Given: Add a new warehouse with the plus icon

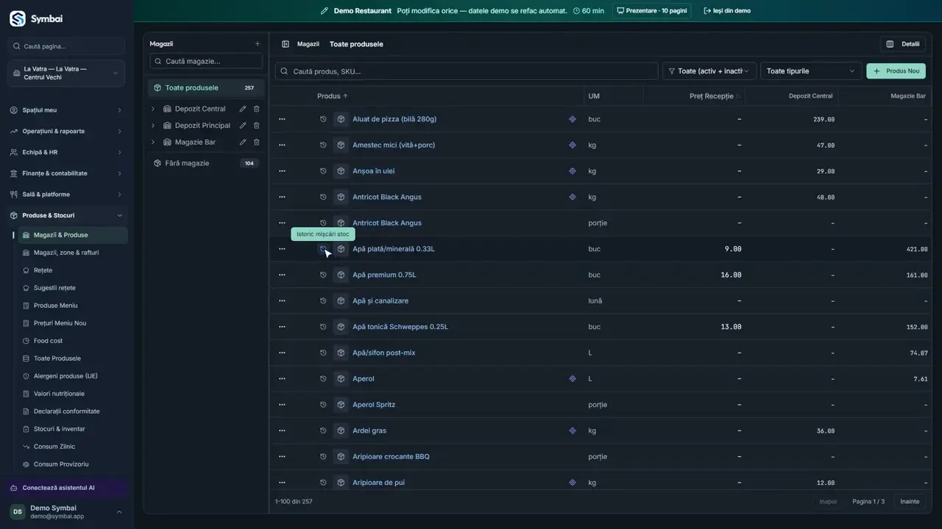Looking at the screenshot, I should [257, 44].
